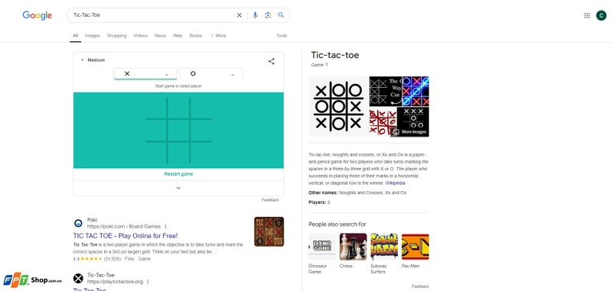The width and height of the screenshot is (612, 291).
Task: Open the Poki result thumbnail image
Action: (x=269, y=231)
